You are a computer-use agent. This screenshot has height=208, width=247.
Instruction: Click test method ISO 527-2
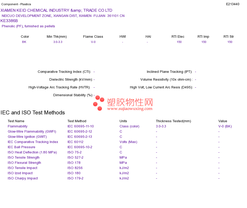(75, 157)
